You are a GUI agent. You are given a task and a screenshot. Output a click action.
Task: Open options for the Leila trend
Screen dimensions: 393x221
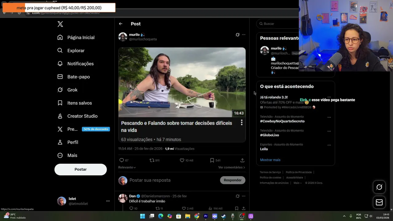(329, 145)
